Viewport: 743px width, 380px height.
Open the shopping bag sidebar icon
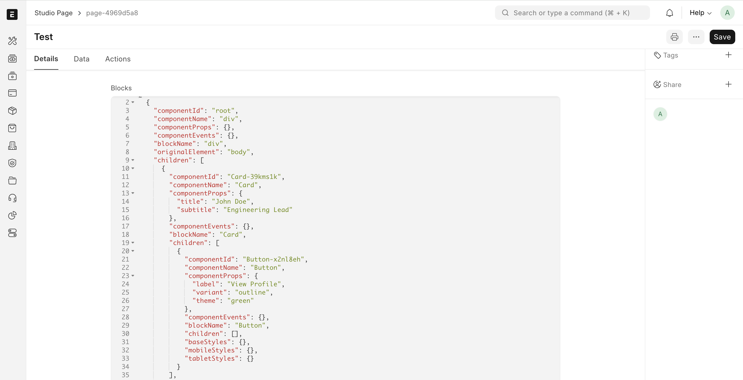click(x=12, y=128)
